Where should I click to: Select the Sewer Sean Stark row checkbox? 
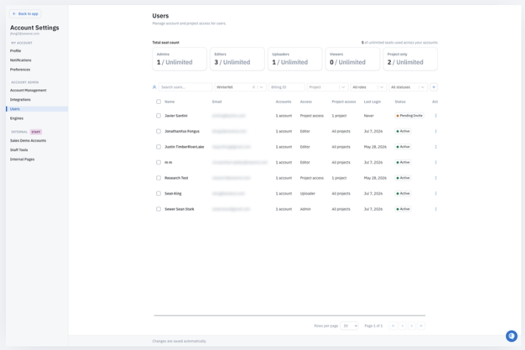[x=159, y=209]
